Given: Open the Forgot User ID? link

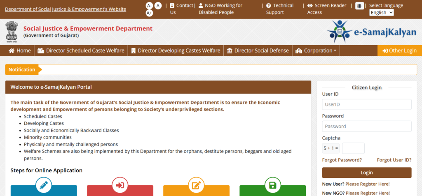Looking at the screenshot, I should pyautogui.click(x=394, y=160).
